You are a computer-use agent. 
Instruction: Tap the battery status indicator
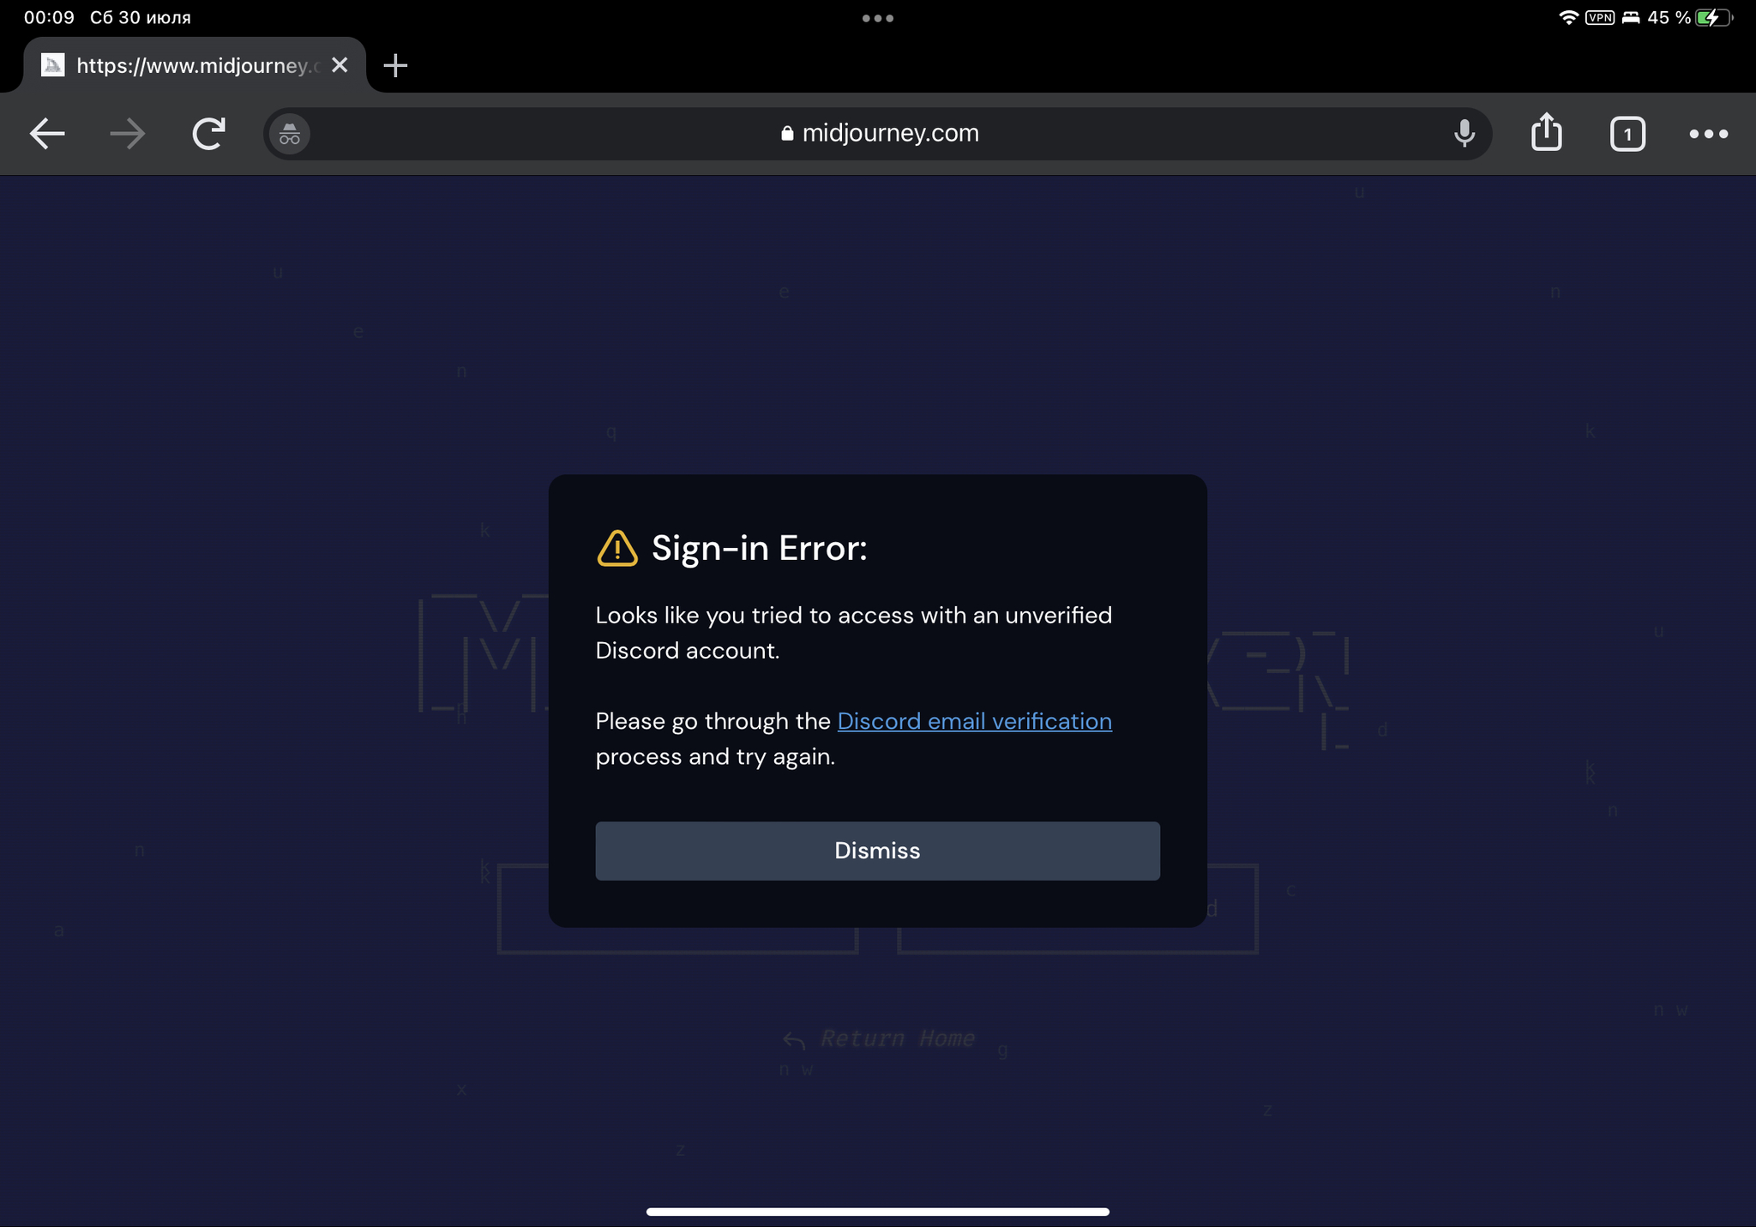[1712, 18]
